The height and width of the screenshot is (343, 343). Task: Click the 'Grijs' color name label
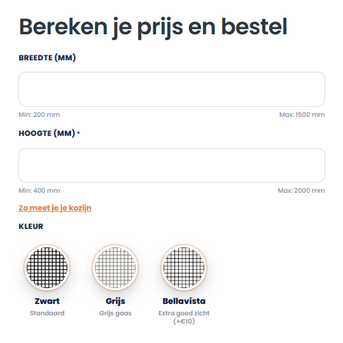pyautogui.click(x=115, y=301)
